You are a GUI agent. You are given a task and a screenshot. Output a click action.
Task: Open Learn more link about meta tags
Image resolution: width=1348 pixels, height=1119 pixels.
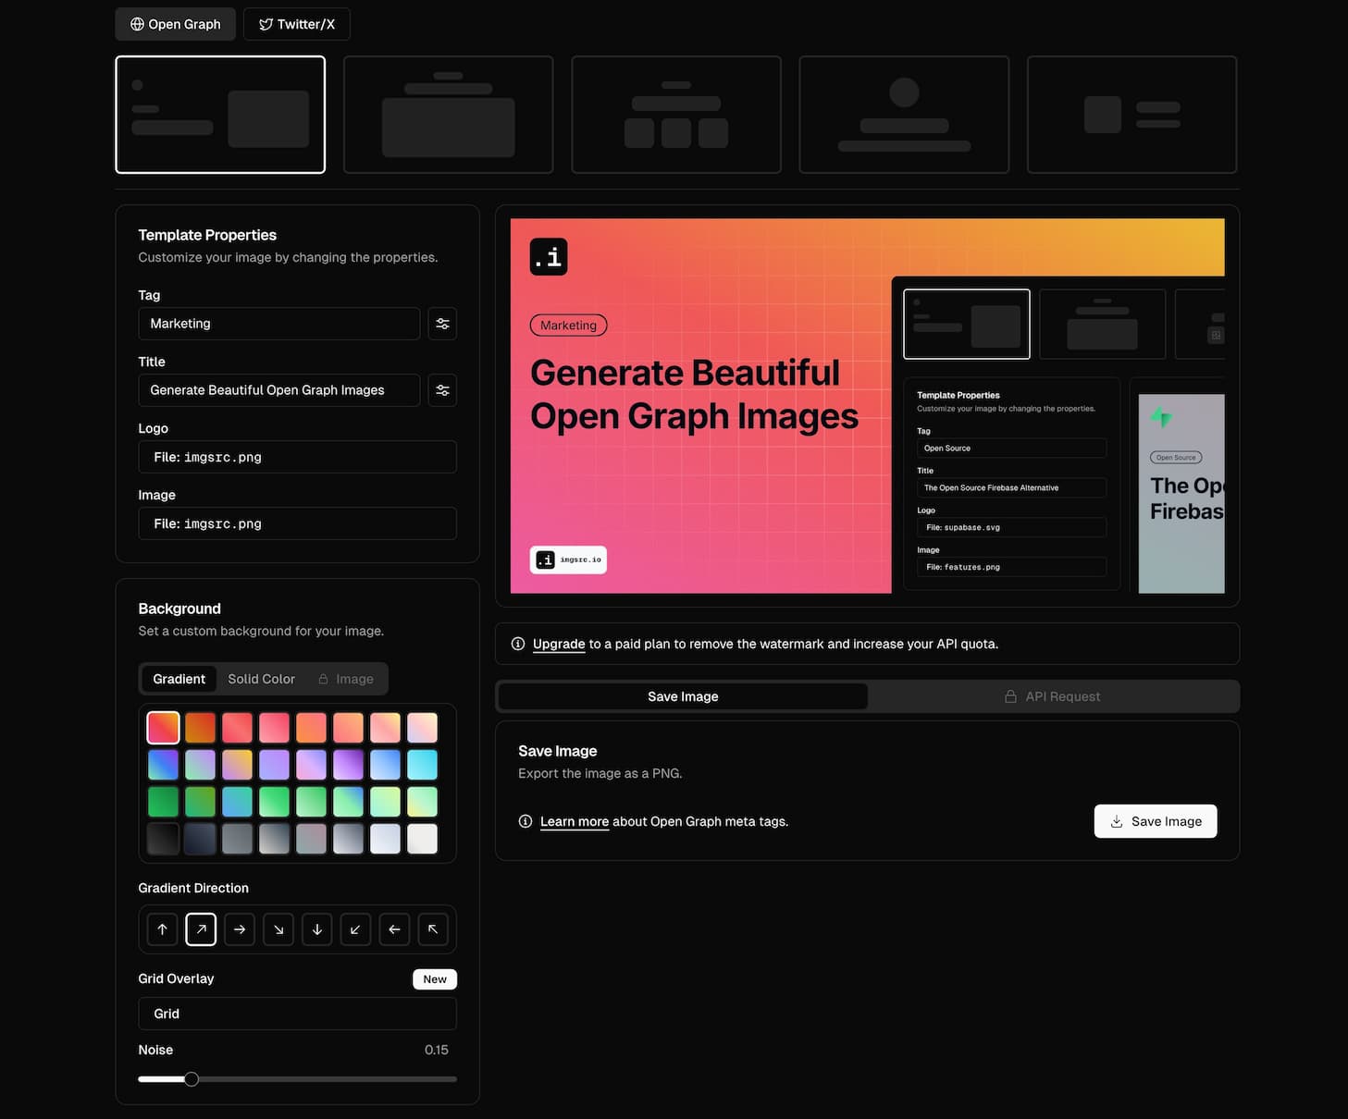click(575, 821)
